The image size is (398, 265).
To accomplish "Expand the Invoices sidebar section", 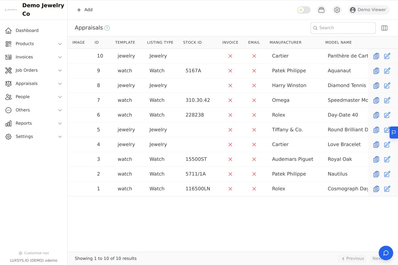I will click(34, 57).
